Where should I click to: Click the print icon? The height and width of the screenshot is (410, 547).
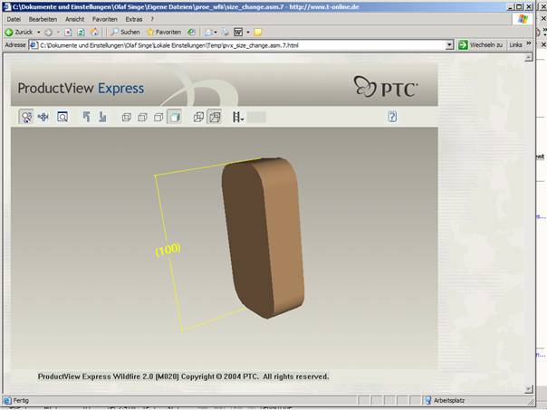tap(225, 33)
